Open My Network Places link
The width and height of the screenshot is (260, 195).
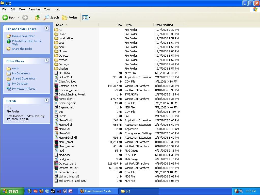coord(24,89)
